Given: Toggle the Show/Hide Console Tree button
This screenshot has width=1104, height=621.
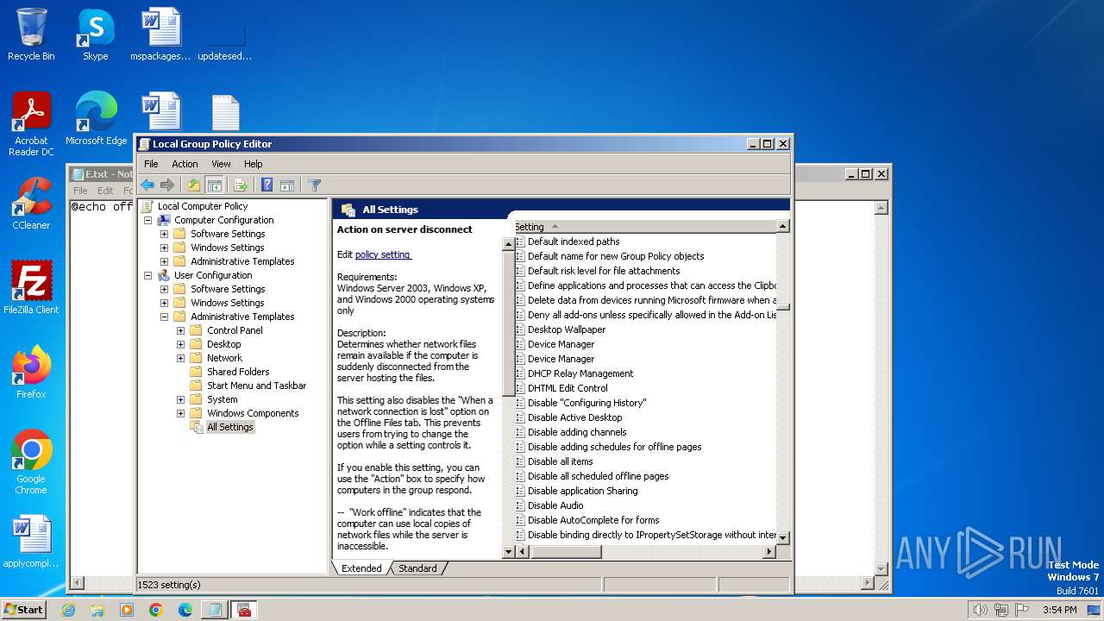Looking at the screenshot, I should (x=215, y=185).
